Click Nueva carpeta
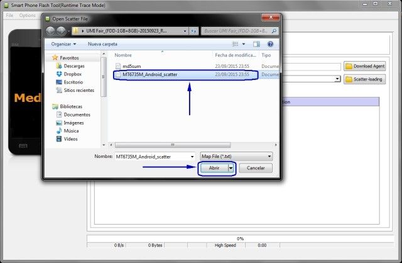This screenshot has height=263, width=402. coord(102,44)
